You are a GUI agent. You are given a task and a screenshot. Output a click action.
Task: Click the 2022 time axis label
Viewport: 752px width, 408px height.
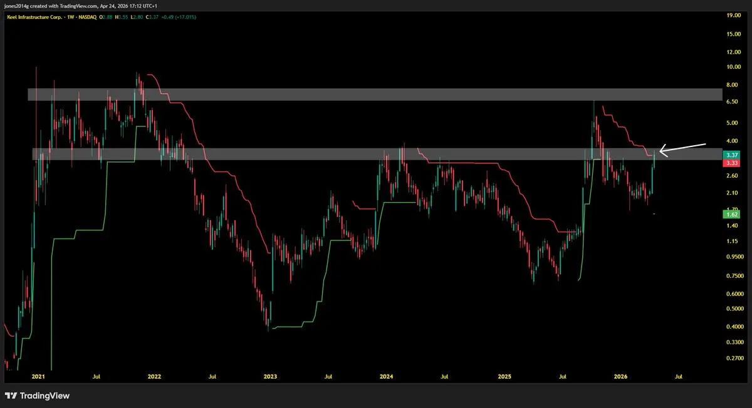pyautogui.click(x=154, y=377)
